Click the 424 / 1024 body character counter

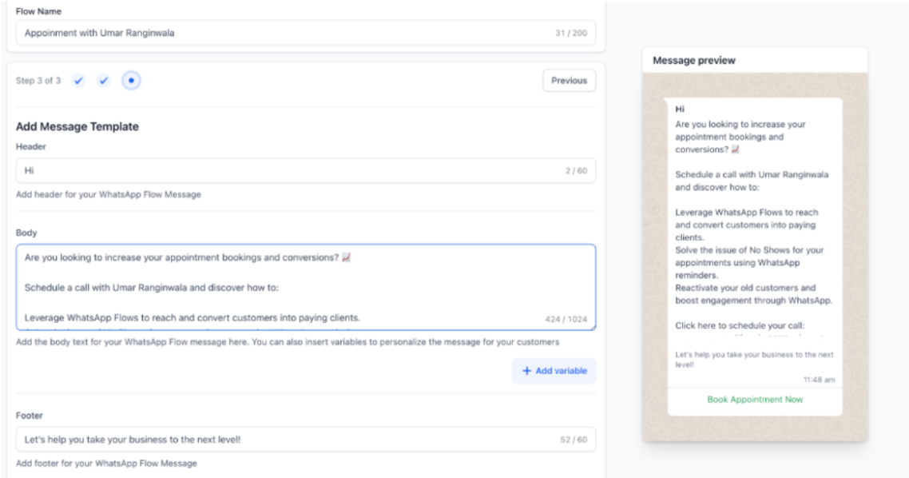click(566, 319)
